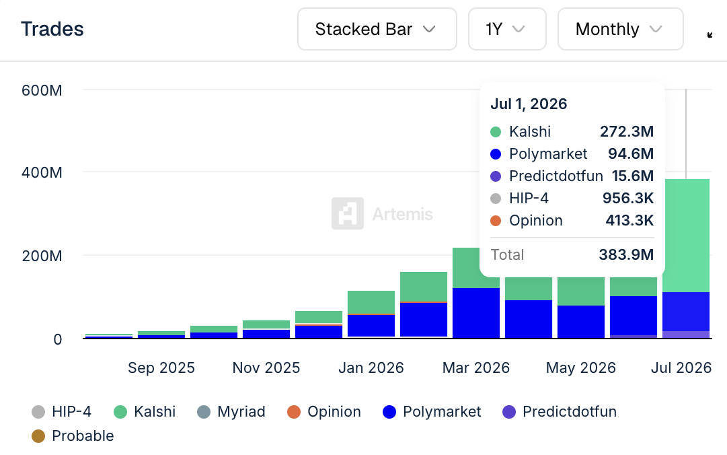This screenshot has width=727, height=455.
Task: Toggle Opinion series in legend
Action: pos(324,411)
